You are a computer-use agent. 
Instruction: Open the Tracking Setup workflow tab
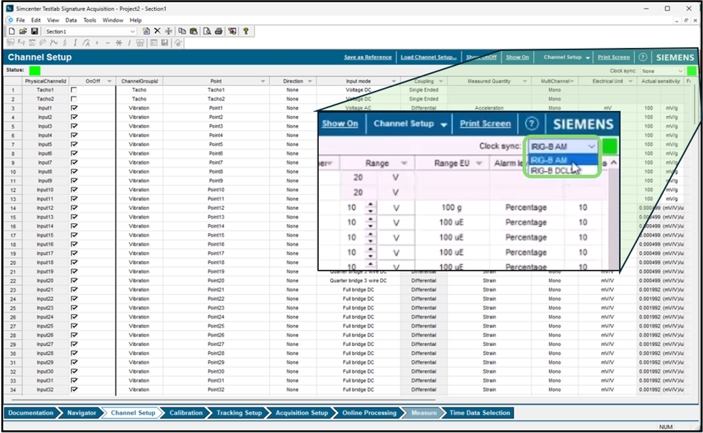click(x=239, y=413)
